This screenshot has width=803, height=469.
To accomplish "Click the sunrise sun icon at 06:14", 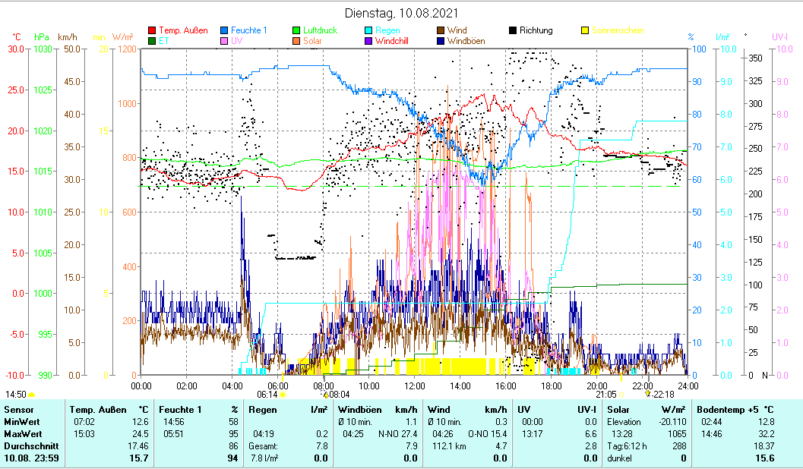I will coord(283,395).
